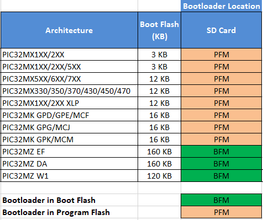The height and width of the screenshot is (220, 263).
Task: Select the PIC32MZ DA cell
Action: point(69,164)
